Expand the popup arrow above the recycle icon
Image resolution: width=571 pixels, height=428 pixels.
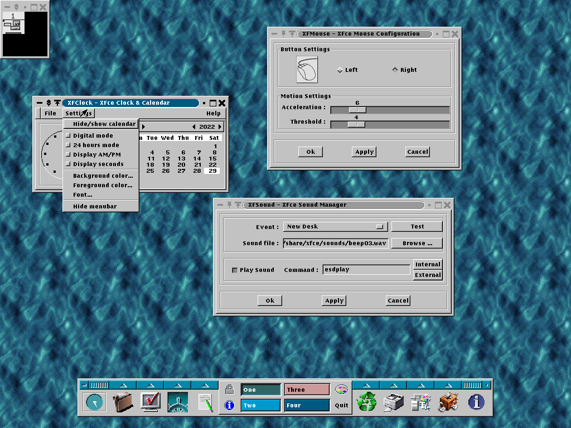(x=366, y=385)
